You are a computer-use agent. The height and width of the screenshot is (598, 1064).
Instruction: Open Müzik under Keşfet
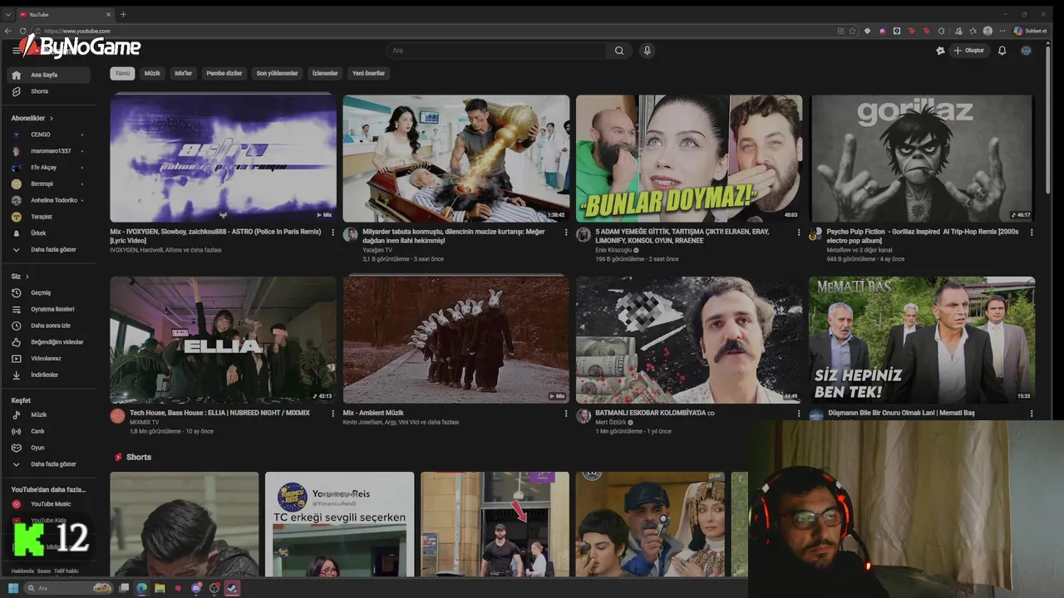click(47, 414)
